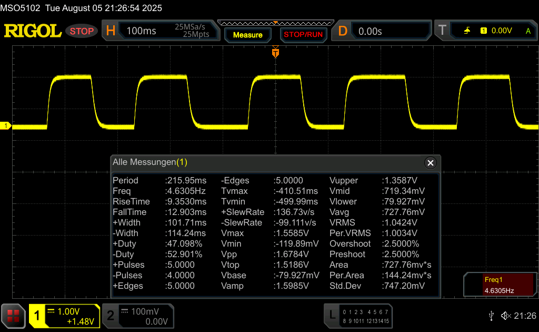Open the trigger level 0.00V setting
Screen dimensions: 539x332
coord(501,31)
